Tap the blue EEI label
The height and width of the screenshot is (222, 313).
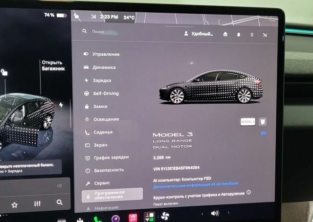(264, 133)
